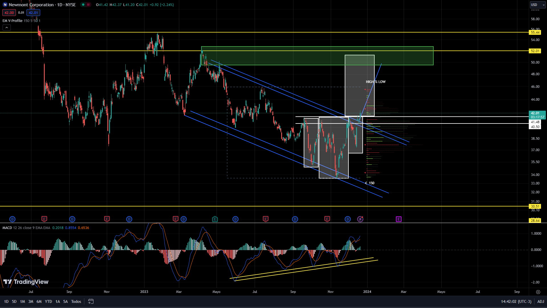Click last dividend D marker before 2024
The image size is (547, 308).
pyautogui.click(x=348, y=219)
